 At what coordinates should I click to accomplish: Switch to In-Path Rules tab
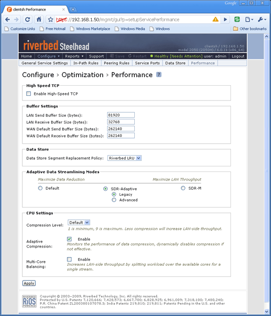(86, 63)
